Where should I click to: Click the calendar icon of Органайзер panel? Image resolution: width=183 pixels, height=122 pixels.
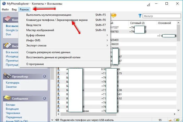tap(7, 76)
